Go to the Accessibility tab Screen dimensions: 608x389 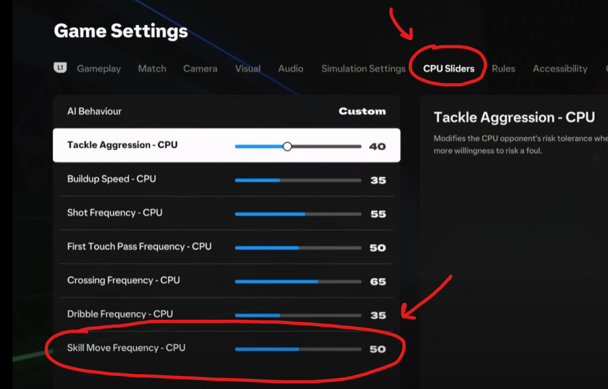click(560, 69)
